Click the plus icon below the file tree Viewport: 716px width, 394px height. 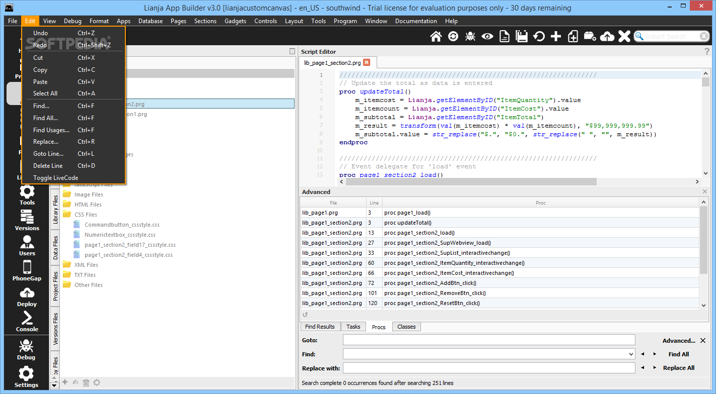pos(64,382)
